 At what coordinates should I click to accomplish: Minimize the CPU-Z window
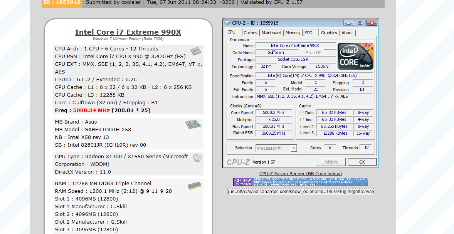349,23
